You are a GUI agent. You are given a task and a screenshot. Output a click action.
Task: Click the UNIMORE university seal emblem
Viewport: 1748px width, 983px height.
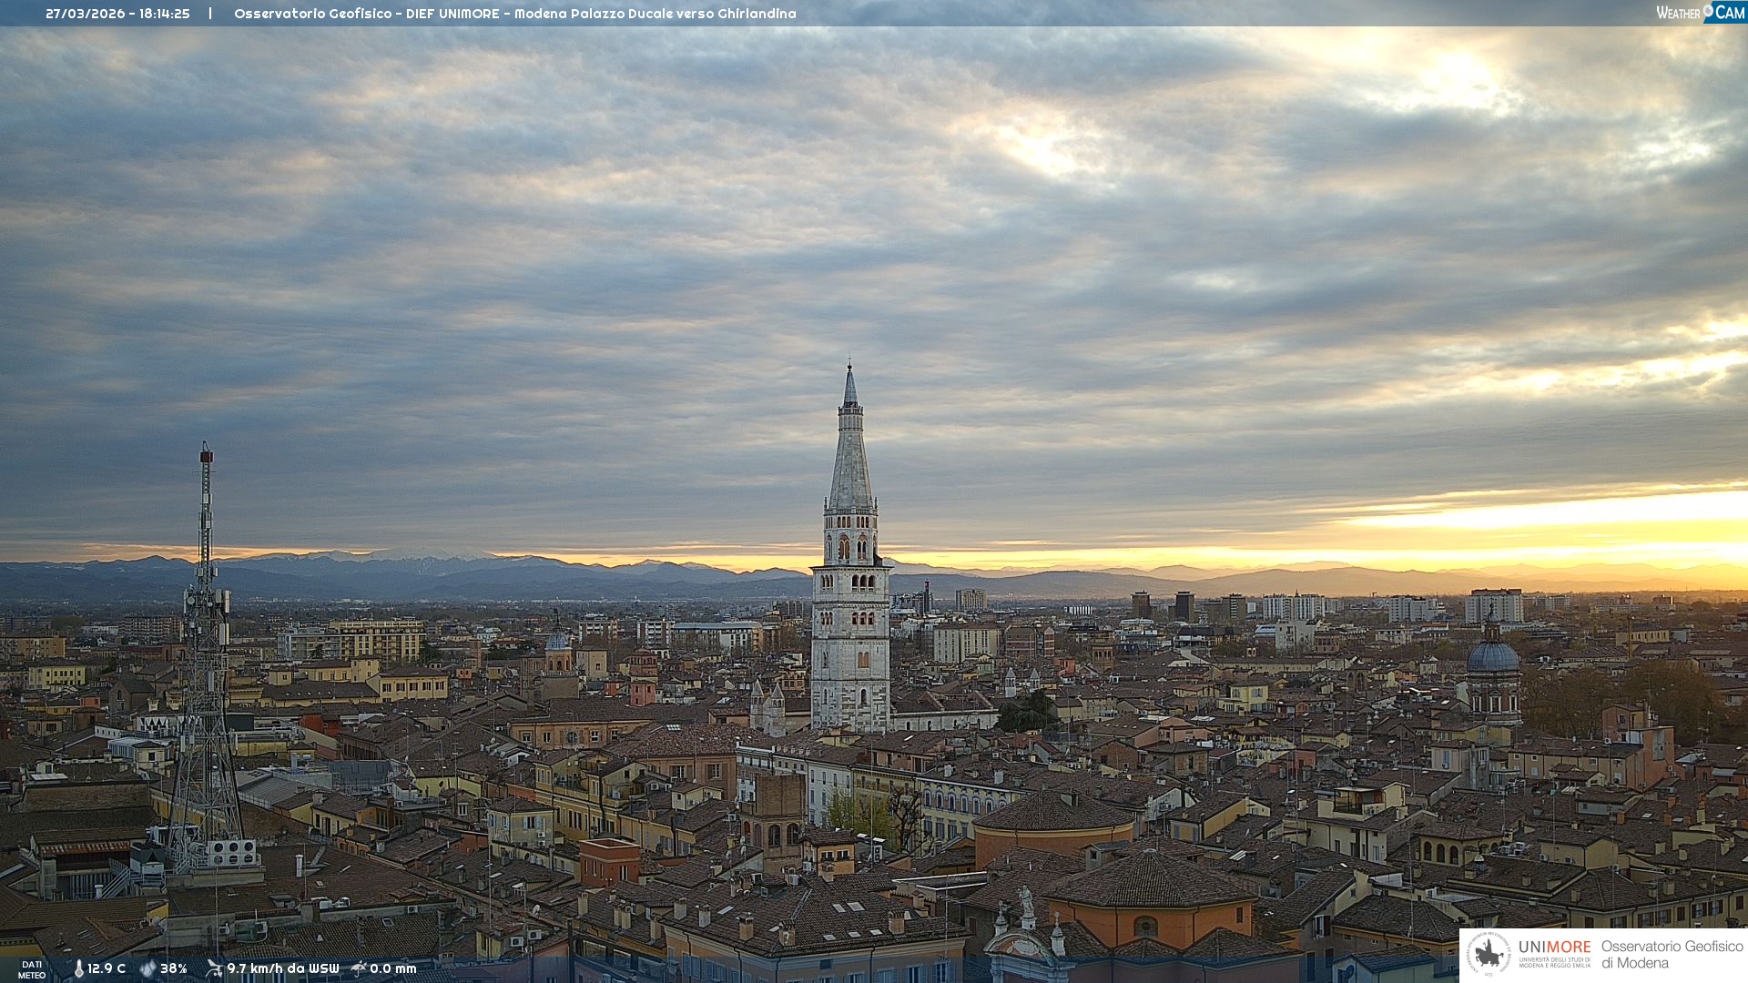click(x=1489, y=954)
